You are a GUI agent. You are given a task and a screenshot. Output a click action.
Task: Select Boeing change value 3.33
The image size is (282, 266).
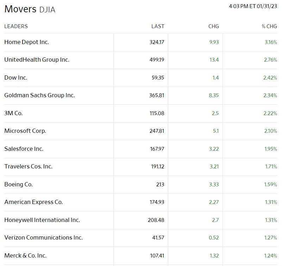click(214, 185)
